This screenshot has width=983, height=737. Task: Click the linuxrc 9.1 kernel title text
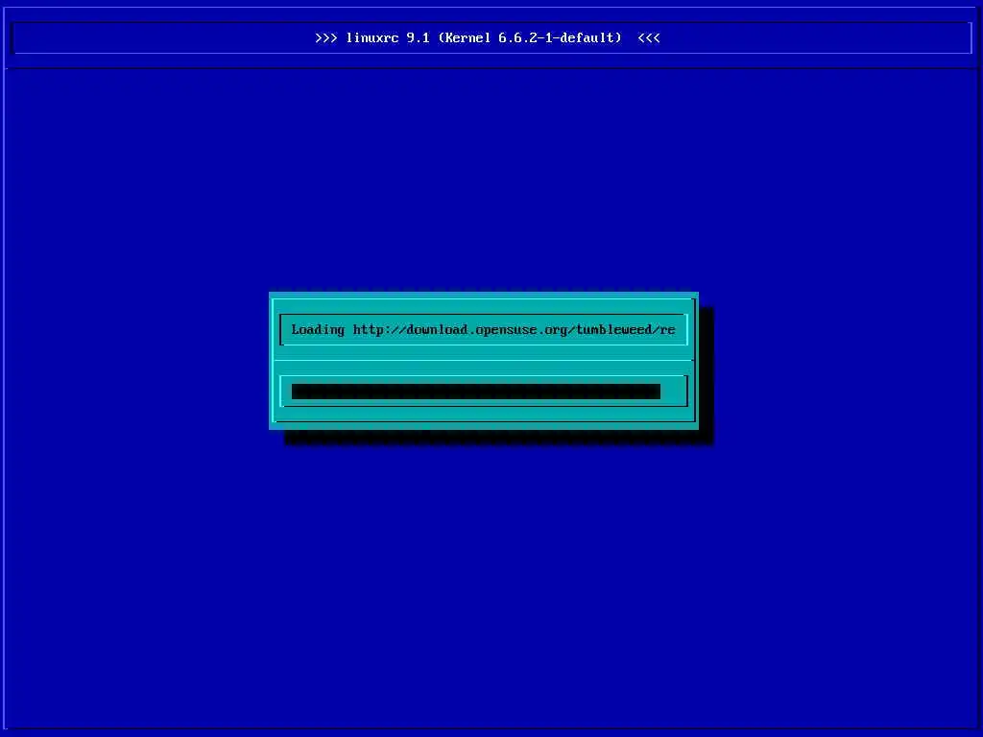(x=487, y=38)
